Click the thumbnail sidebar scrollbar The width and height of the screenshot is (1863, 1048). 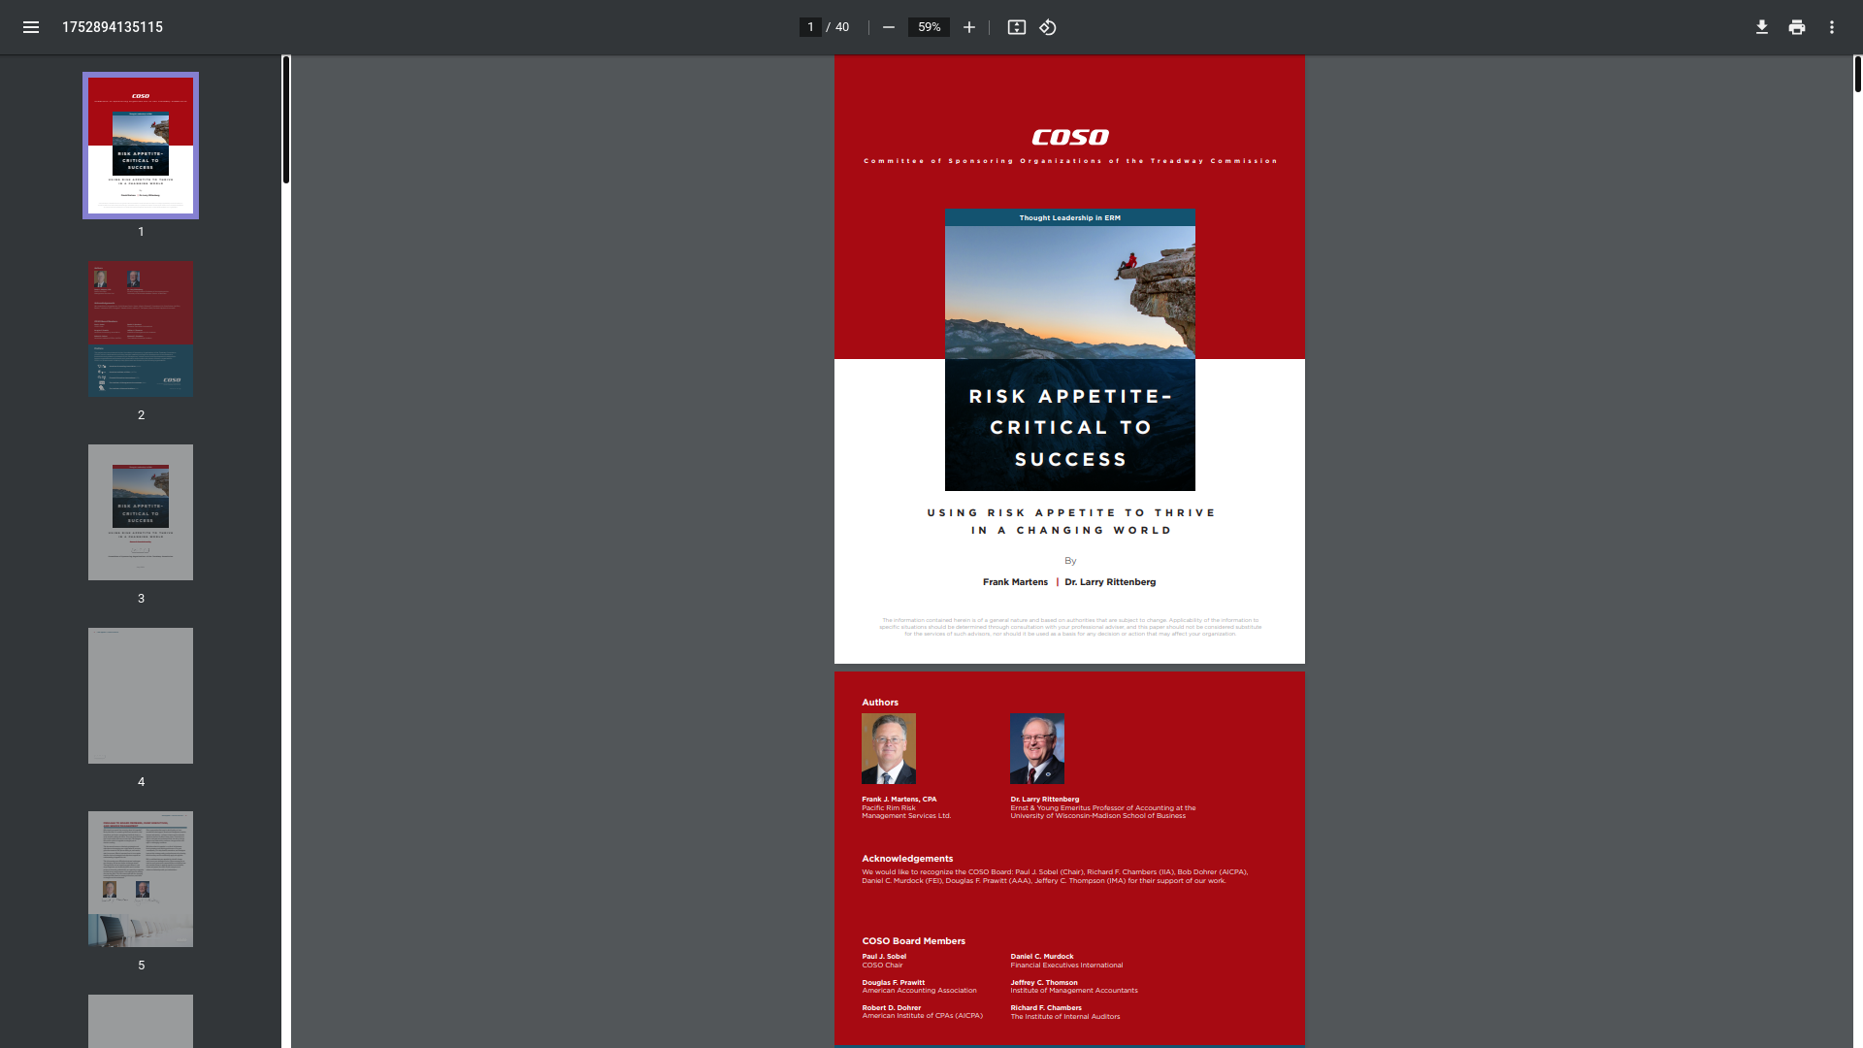(286, 120)
